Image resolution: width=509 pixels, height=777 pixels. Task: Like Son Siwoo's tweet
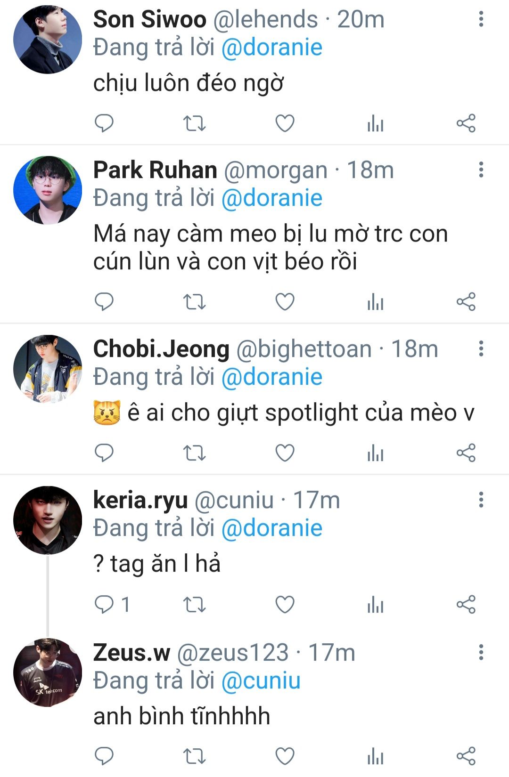pyautogui.click(x=285, y=123)
